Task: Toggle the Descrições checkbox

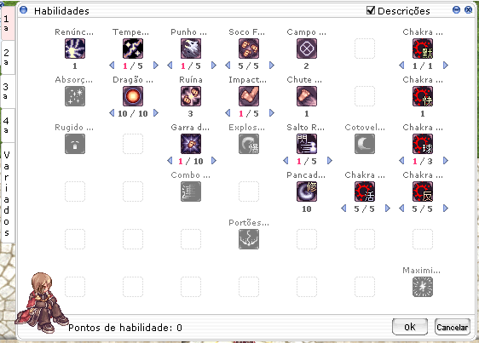Action: [371, 10]
